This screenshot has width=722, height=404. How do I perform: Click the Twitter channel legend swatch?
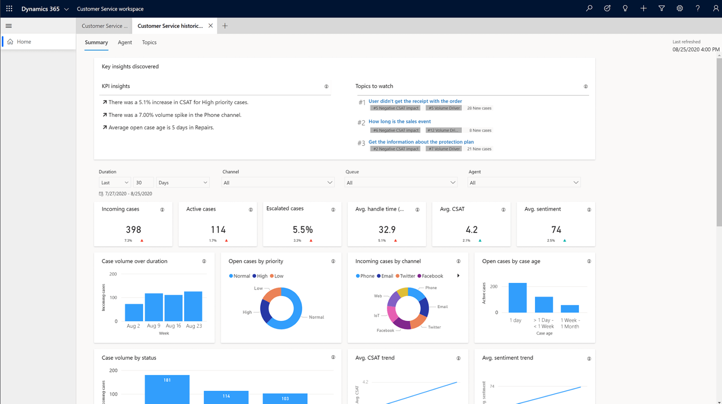(x=397, y=276)
